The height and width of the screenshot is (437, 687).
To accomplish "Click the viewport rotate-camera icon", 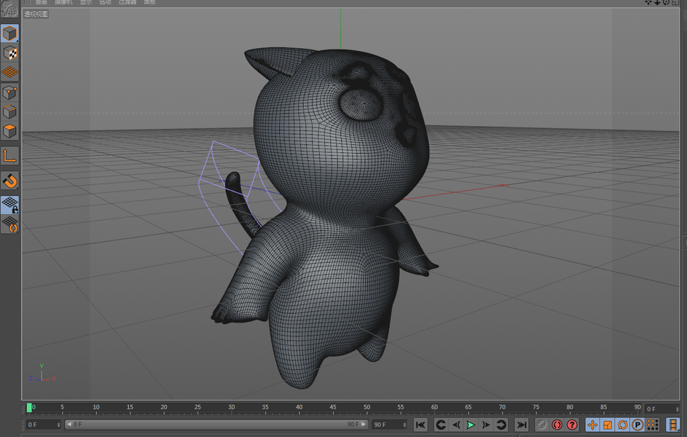I will pos(666,2).
